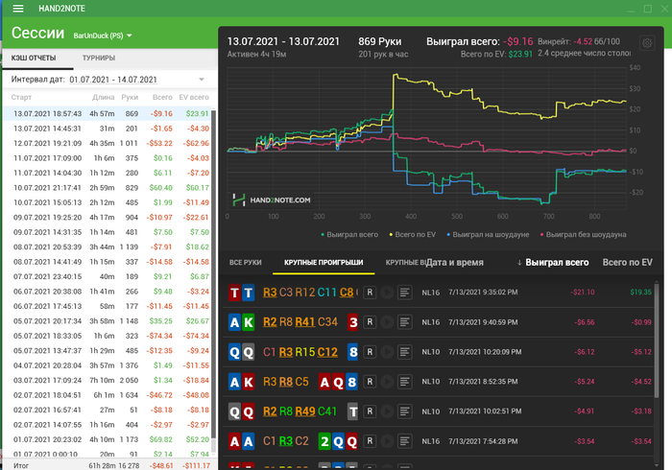Sort by 'Всего по EV' hands column

click(628, 263)
